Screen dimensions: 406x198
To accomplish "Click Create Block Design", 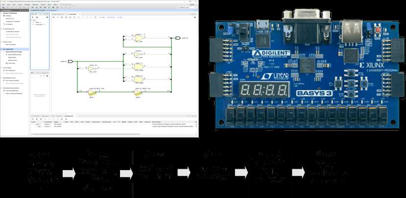I will [x=12, y=31].
